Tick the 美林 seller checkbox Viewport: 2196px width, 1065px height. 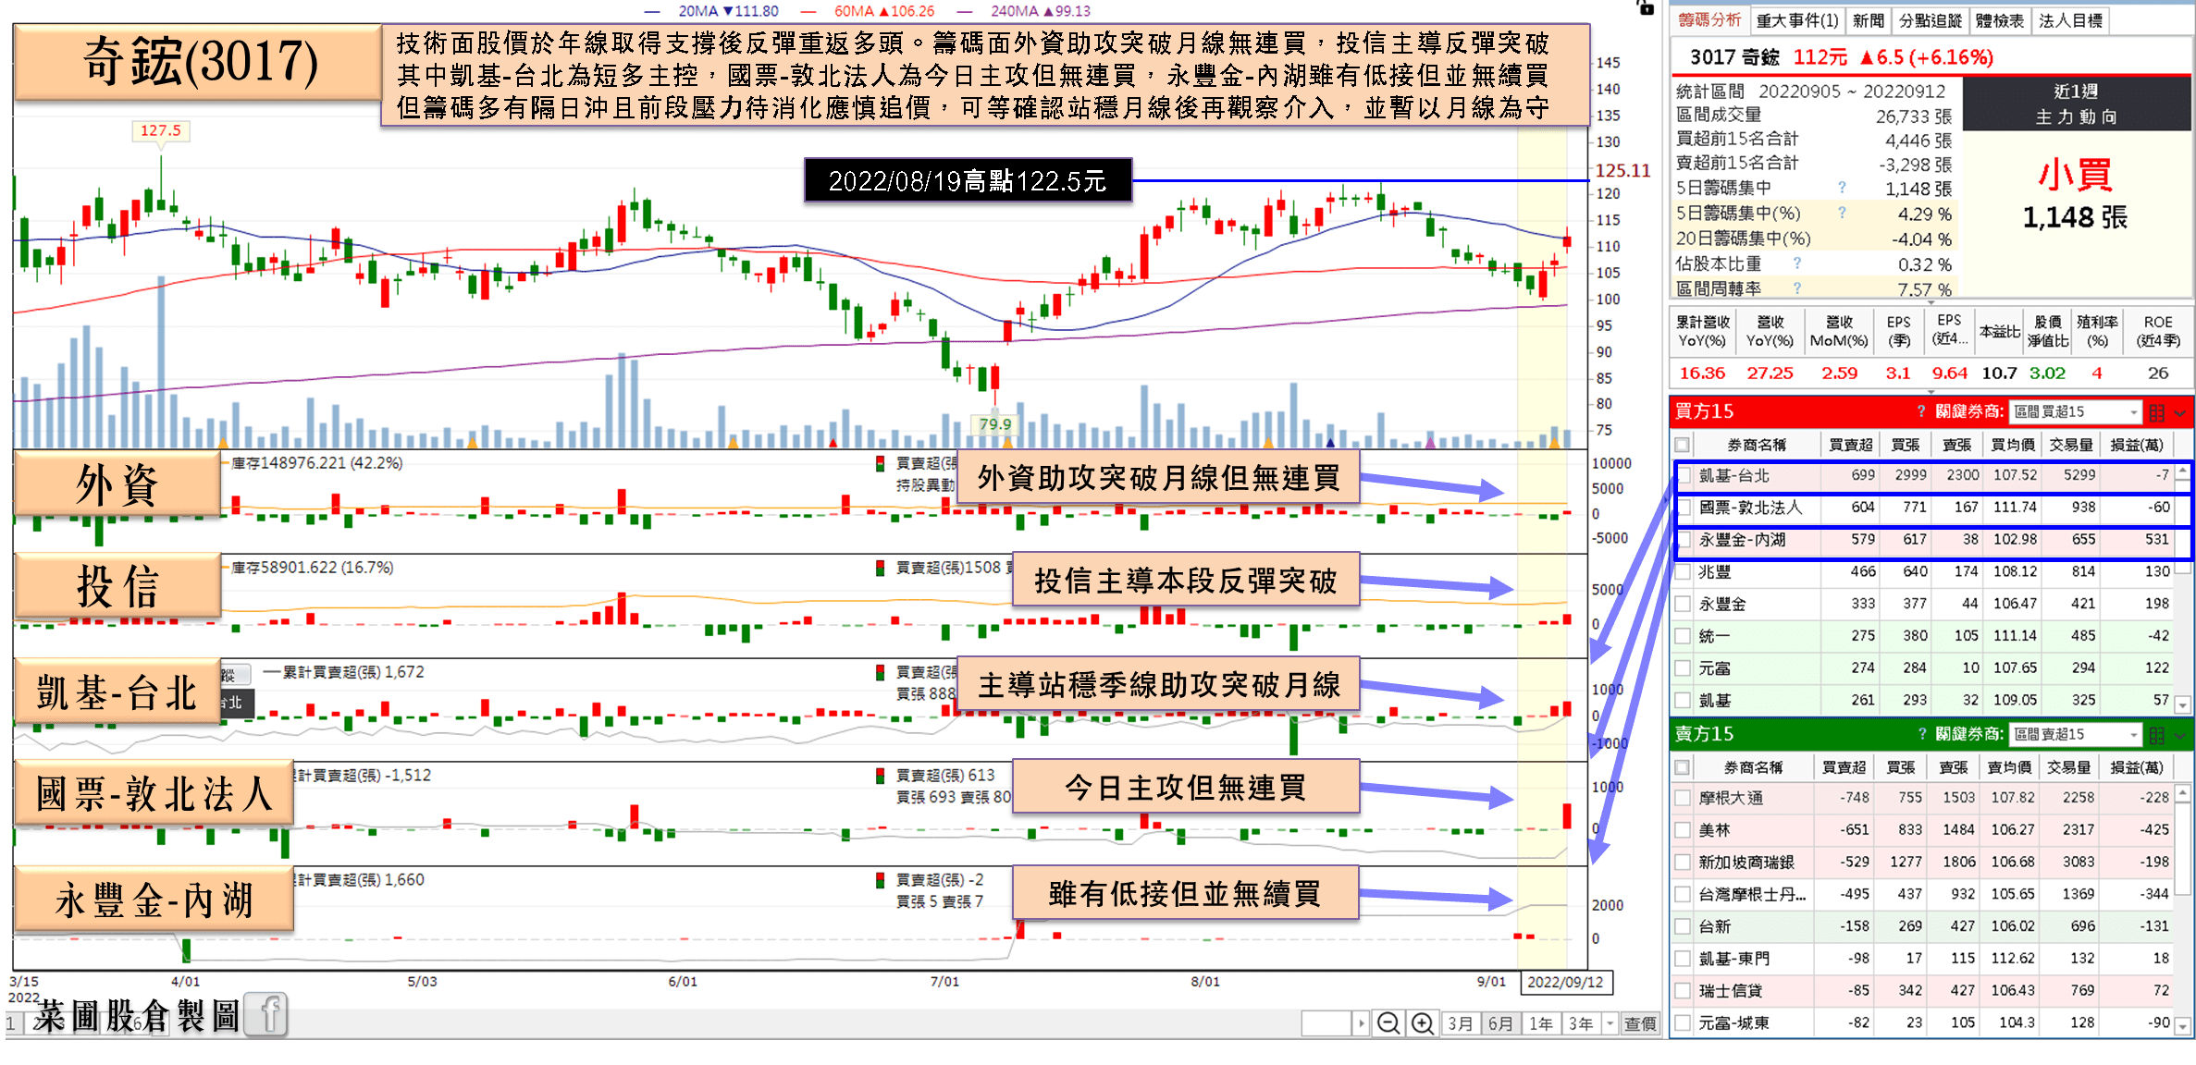click(1684, 830)
